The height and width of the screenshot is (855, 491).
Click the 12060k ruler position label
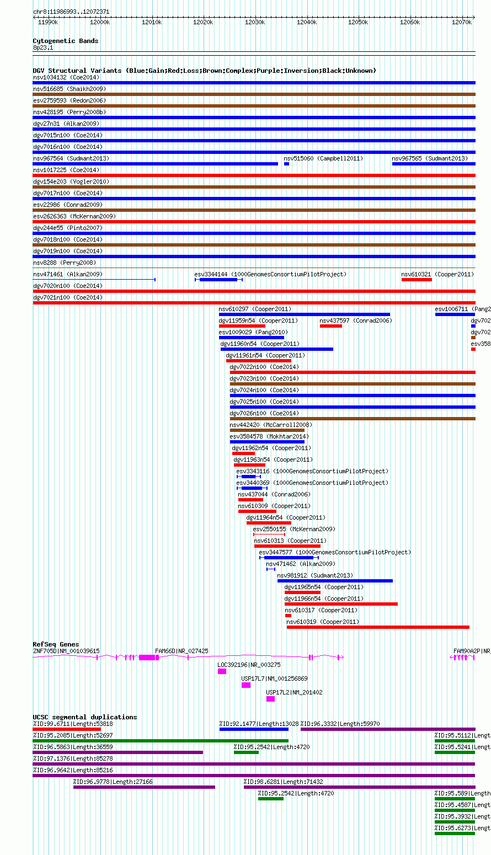(x=410, y=23)
